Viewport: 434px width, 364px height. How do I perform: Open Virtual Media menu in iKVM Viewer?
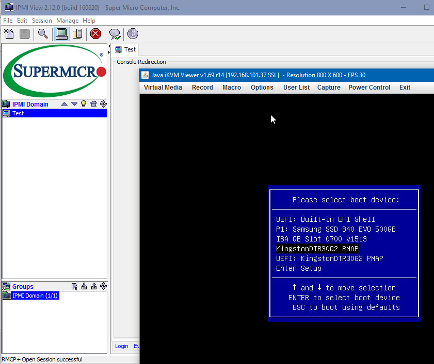click(x=163, y=88)
